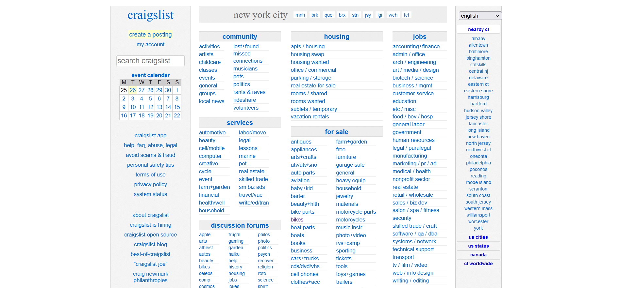
Task: Open skilled trade services
Action: [253, 179]
